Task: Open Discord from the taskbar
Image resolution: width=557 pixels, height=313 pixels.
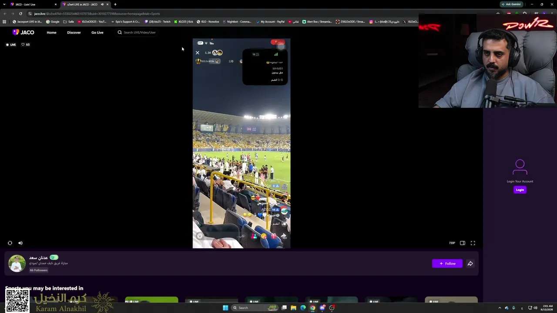Action: pos(322,308)
